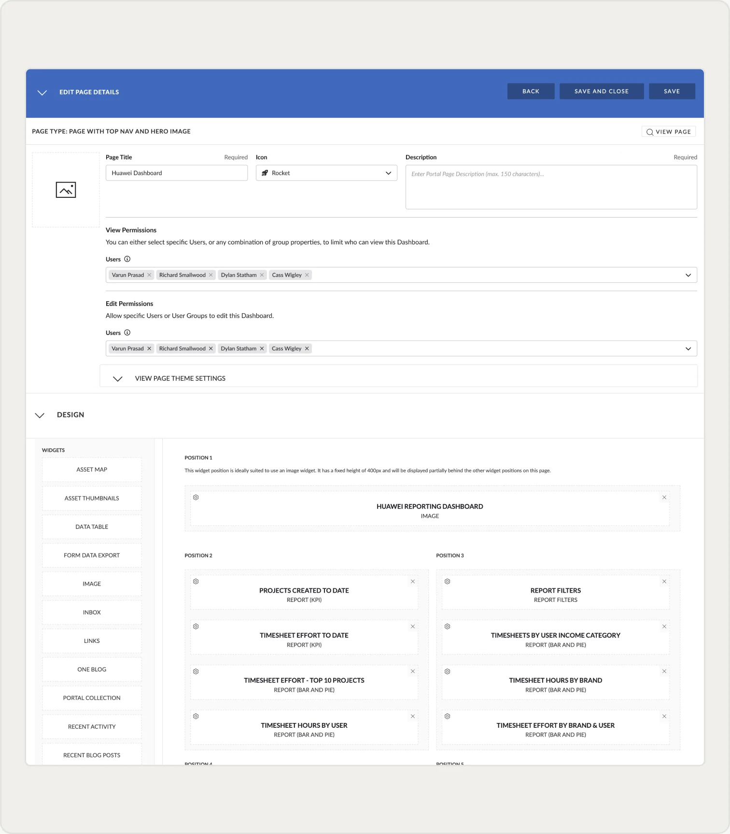This screenshot has height=834, width=730.
Task: Remove the Timesheet Hours By Brand widget
Action: 664,671
